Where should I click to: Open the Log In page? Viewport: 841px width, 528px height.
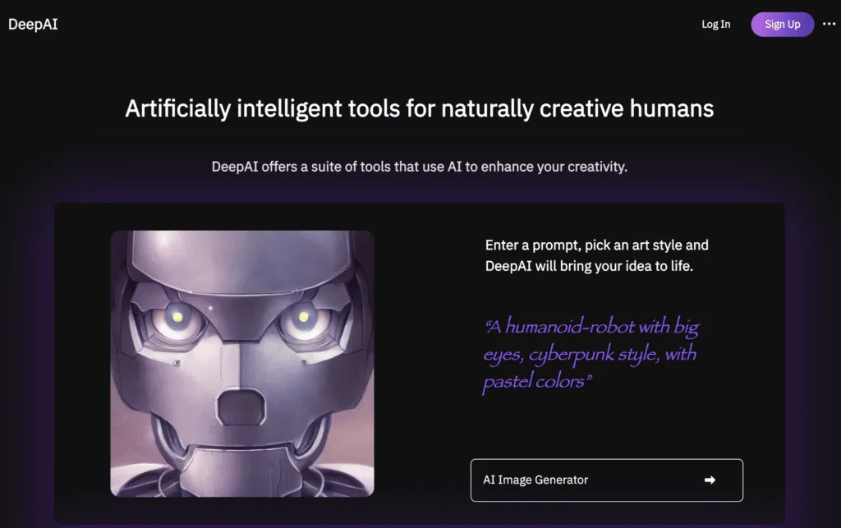coord(715,24)
